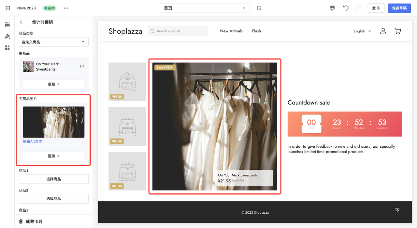
Task: Go to the Flash menu item
Action: pos(256,31)
